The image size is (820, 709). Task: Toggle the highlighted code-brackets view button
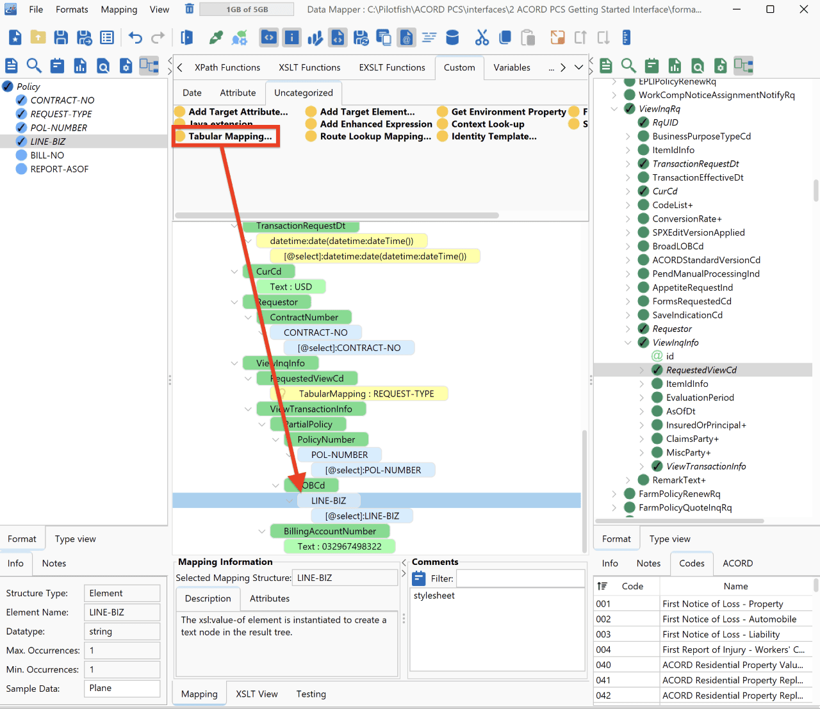269,38
